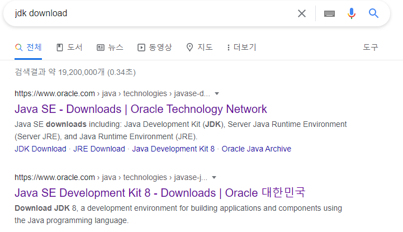403x232 pixels.
Task: Submit search with the magnifying glass button
Action: point(373,13)
